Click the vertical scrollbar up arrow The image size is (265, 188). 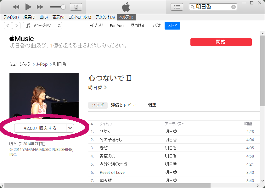tap(262, 34)
